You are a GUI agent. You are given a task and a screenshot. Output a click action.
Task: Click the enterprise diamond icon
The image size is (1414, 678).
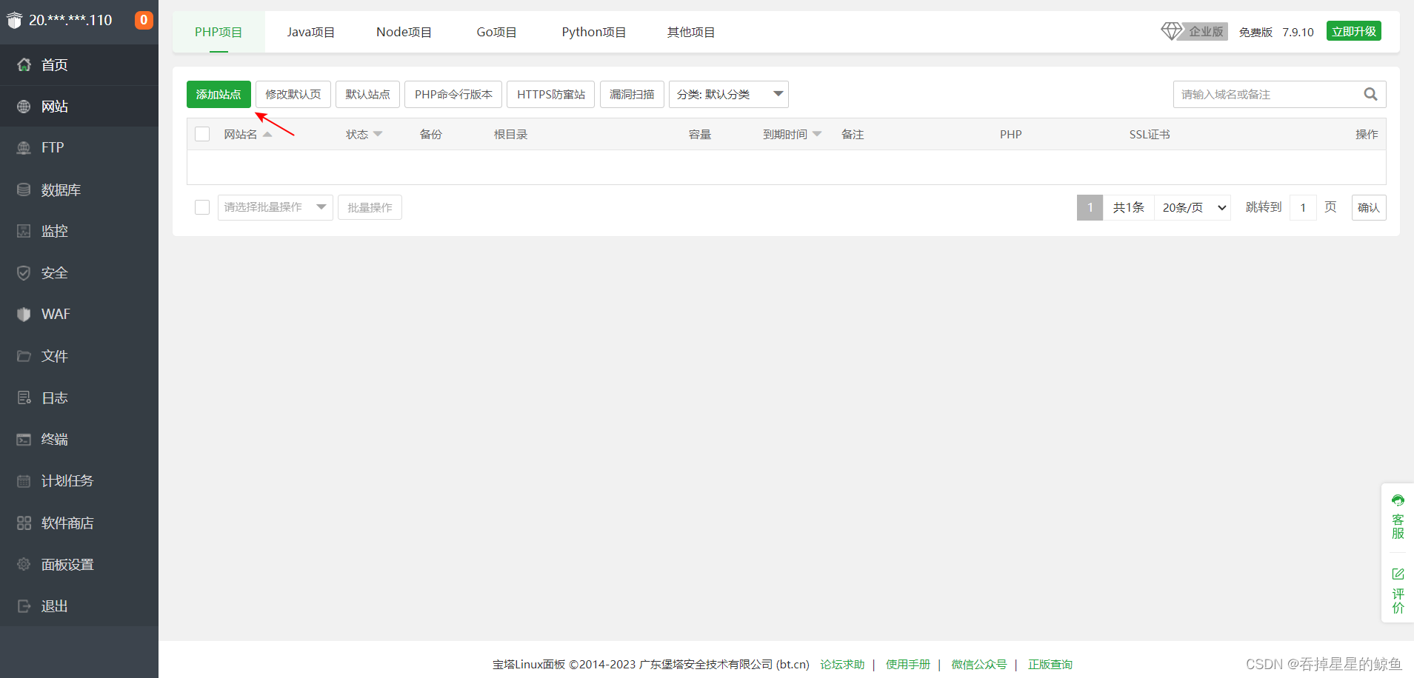click(x=1171, y=31)
